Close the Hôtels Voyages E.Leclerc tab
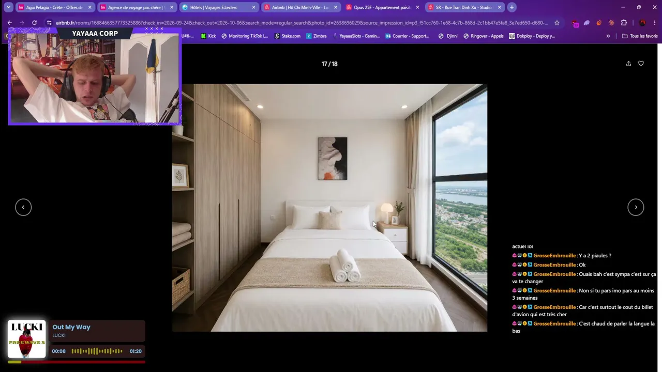The height and width of the screenshot is (372, 662). [x=253, y=7]
